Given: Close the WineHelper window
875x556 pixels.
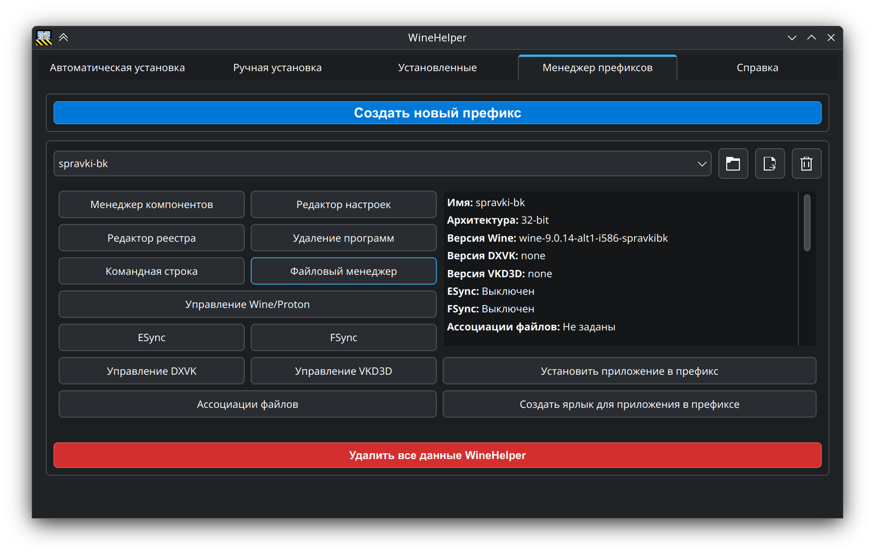Looking at the screenshot, I should [831, 38].
